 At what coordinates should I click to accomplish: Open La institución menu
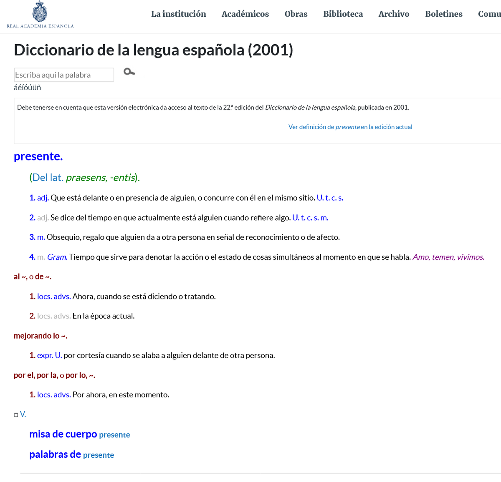(179, 14)
